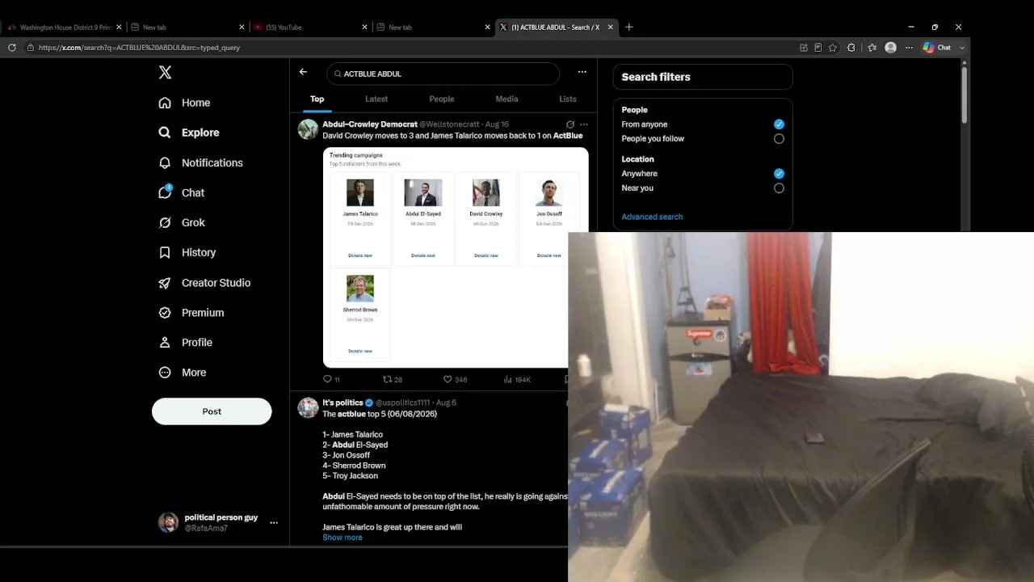Open browser extensions icon in toolbar
This screenshot has height=582, width=1034.
click(851, 48)
